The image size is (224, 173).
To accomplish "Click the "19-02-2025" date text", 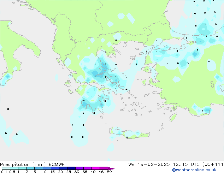I will click(154, 165).
